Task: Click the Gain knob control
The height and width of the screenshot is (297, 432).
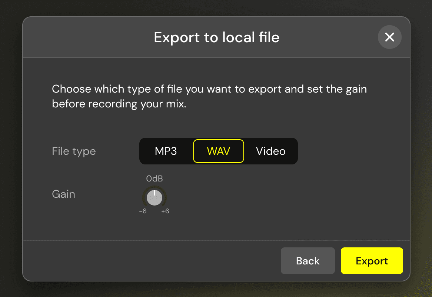Action: pyautogui.click(x=154, y=197)
